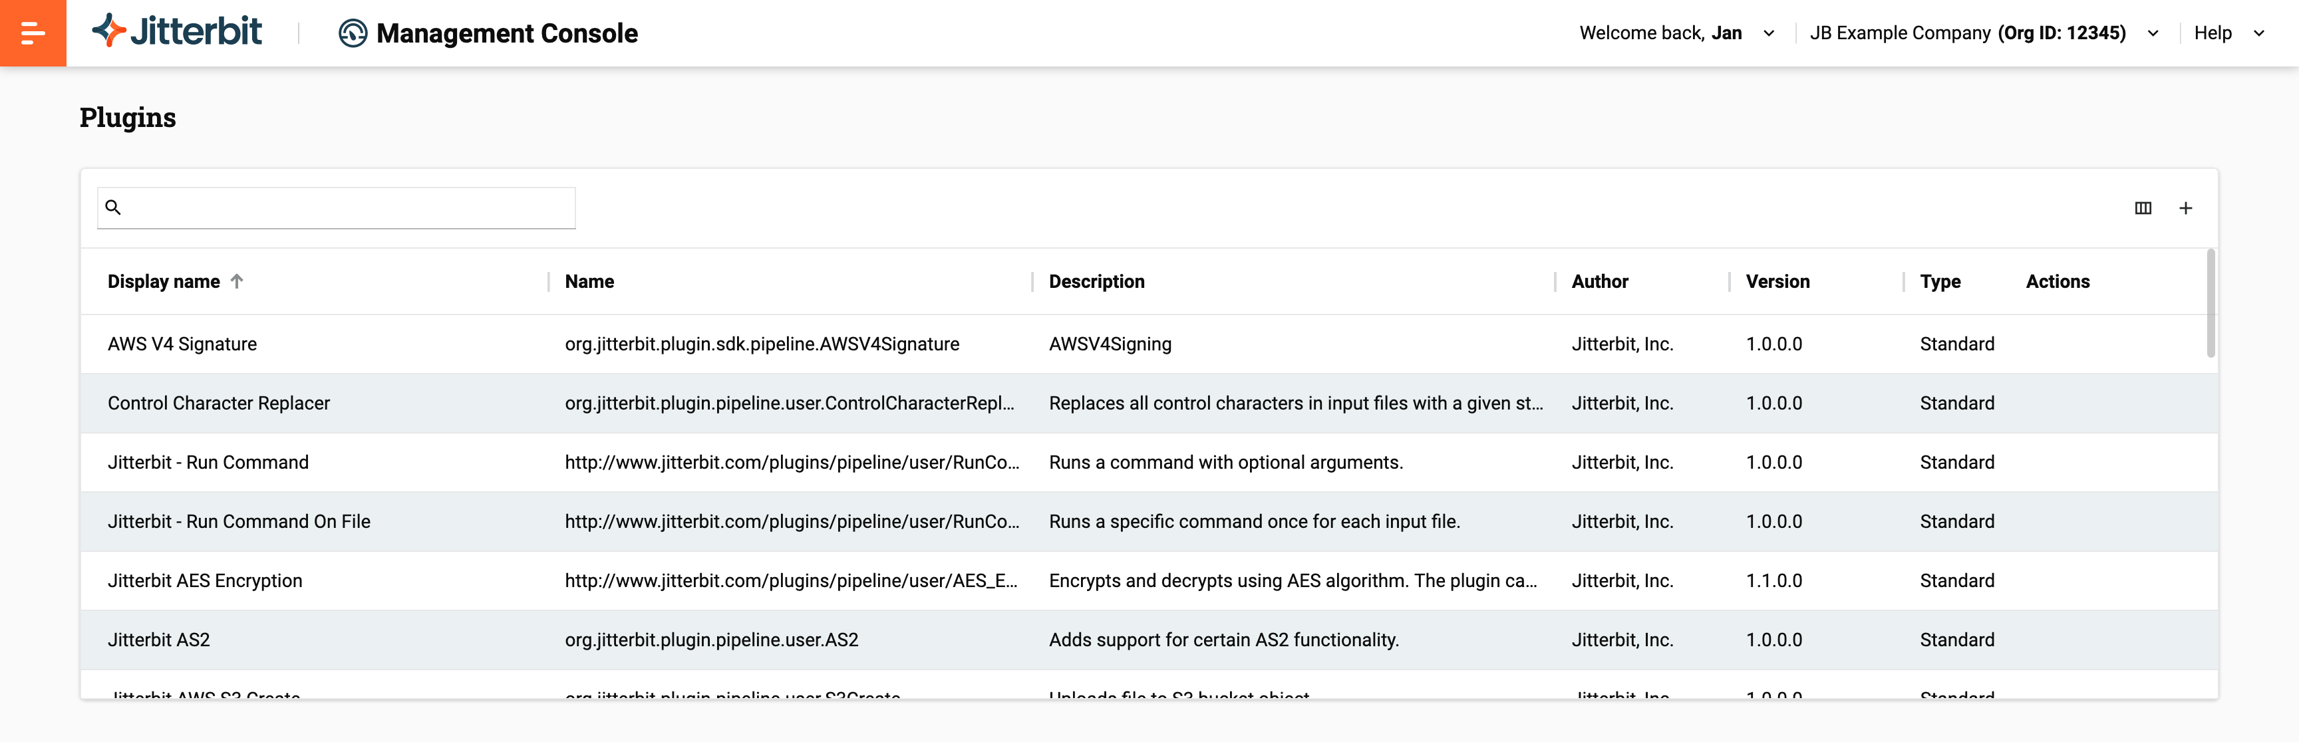Image resolution: width=2299 pixels, height=742 pixels.
Task: Click the org.jitterbit.plugin.pipeline.user.AS2 name cell
Action: point(711,640)
